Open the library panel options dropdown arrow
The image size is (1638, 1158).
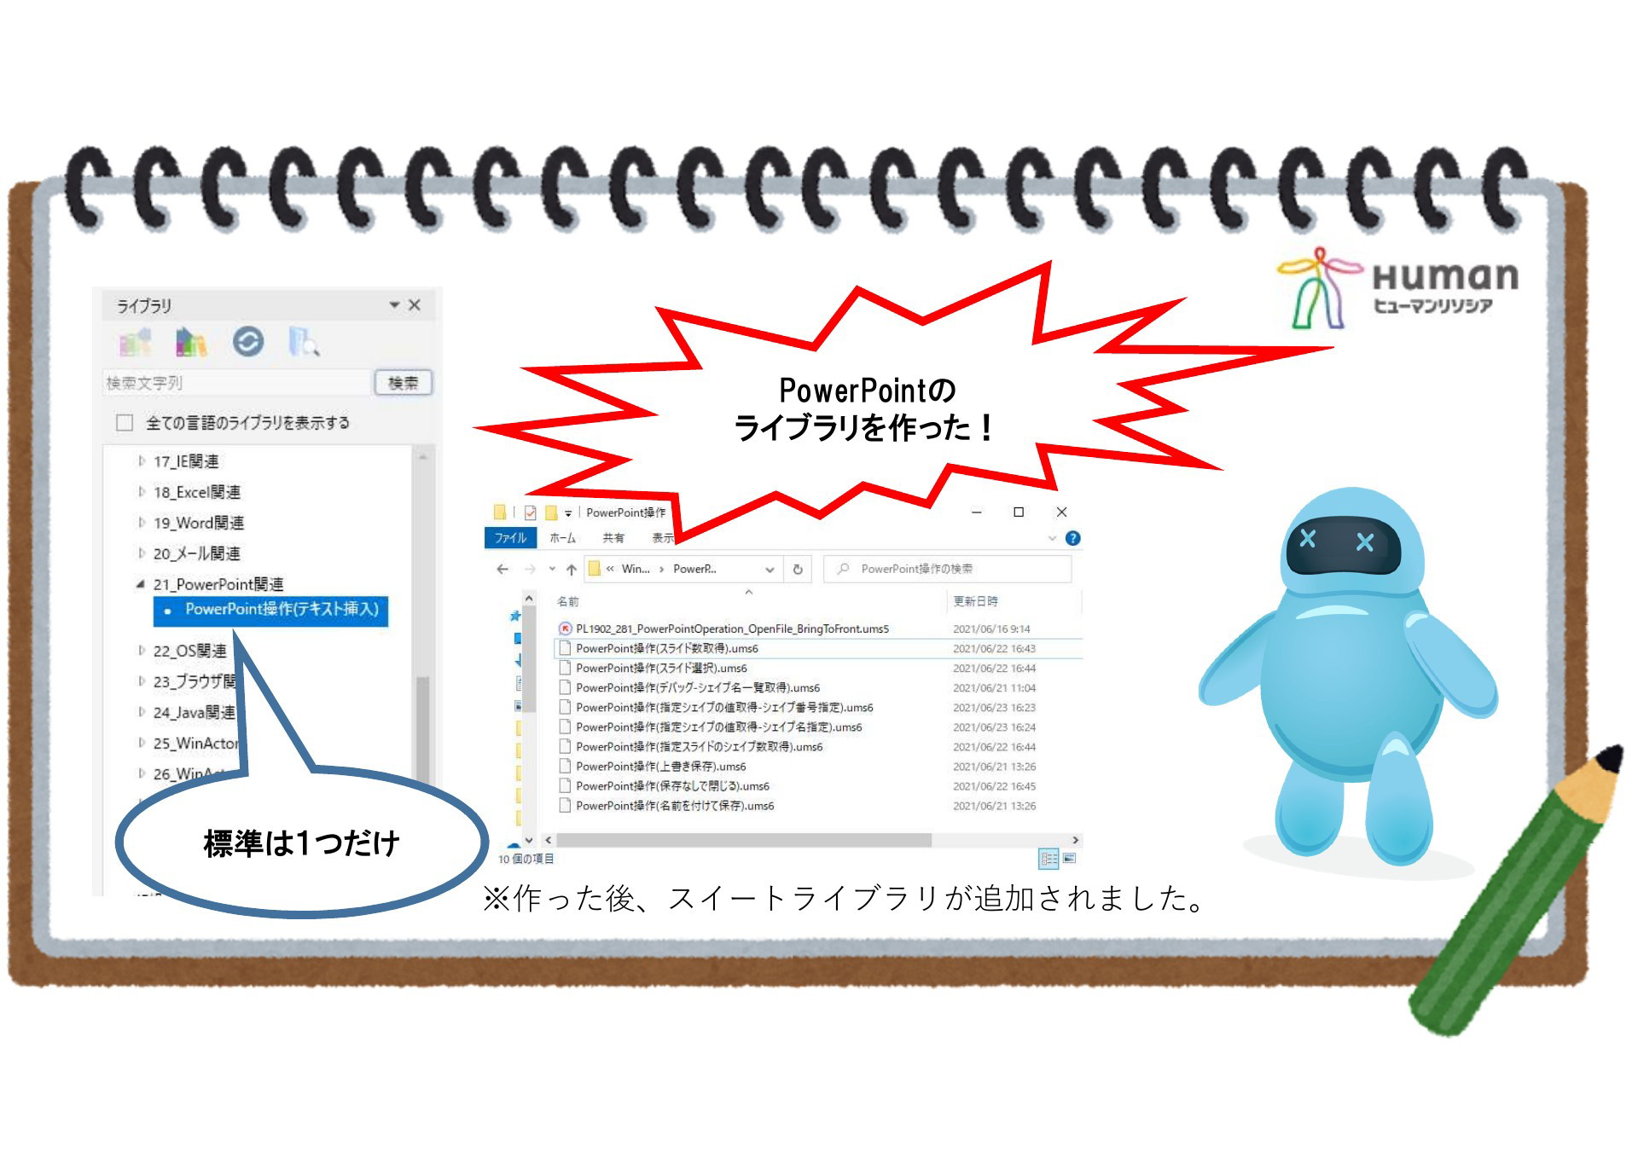tap(394, 304)
